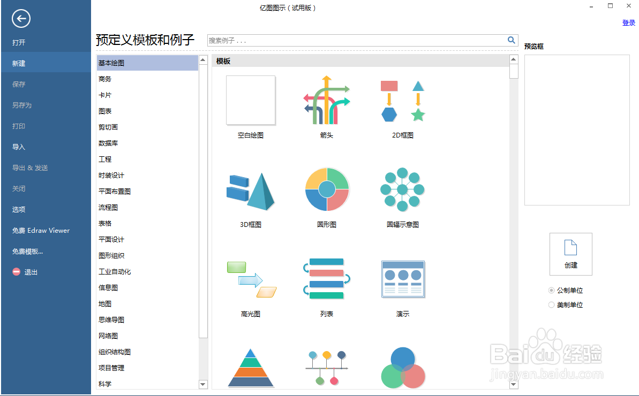Open the 高光图 highlight template icon
Screen dimensions: 639x396
point(251,279)
